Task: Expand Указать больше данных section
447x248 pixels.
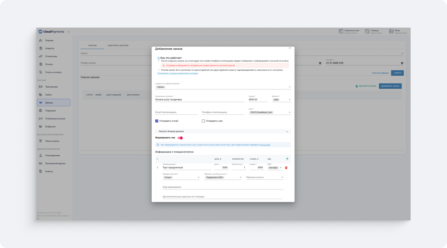Action: click(223, 131)
